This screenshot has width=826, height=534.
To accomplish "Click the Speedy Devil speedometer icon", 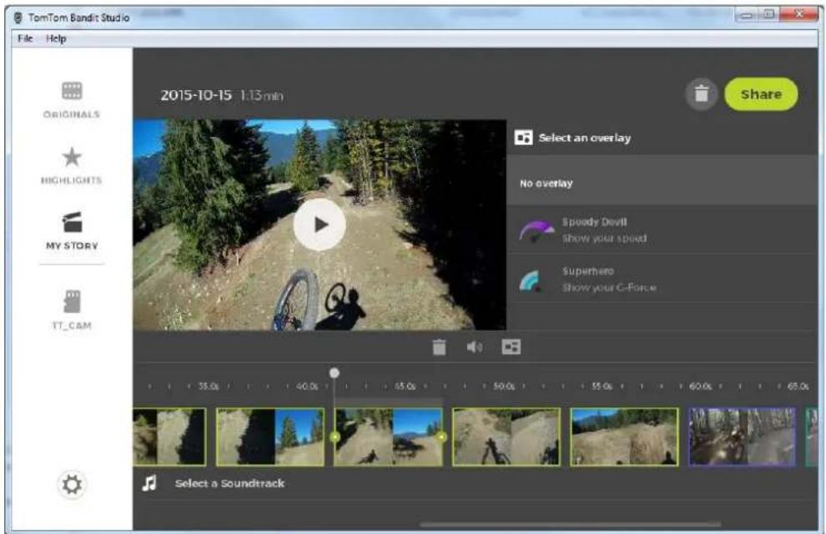I will click(x=536, y=230).
